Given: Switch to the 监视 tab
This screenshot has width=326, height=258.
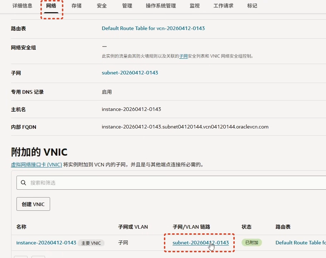Looking at the screenshot, I should click(x=195, y=6).
